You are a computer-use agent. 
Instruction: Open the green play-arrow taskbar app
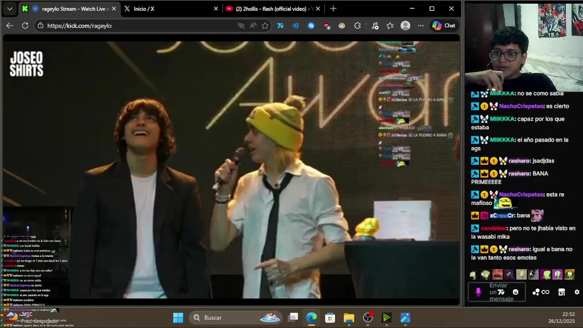pos(387,318)
